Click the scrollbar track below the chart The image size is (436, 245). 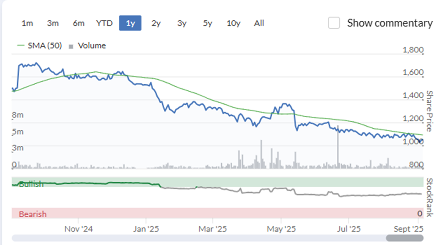pos(218,238)
